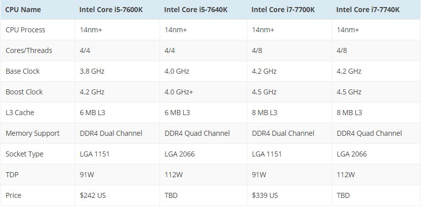This screenshot has width=421, height=209.
Task: Click the Intel Core i7-7700K column header
Action: 283,9
